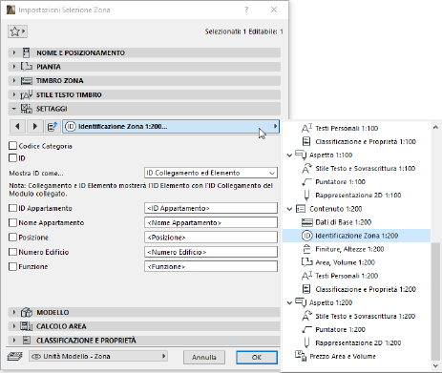The image size is (442, 373).
Task: Click the Annulla button
Action: click(x=204, y=358)
